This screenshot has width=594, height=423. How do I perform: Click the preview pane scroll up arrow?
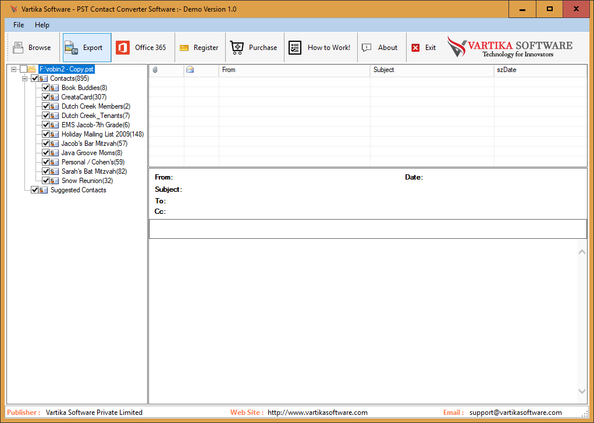(x=582, y=252)
